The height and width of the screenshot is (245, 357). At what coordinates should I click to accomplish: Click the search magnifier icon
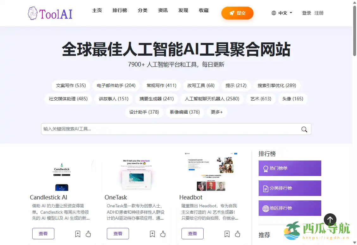pos(304,129)
